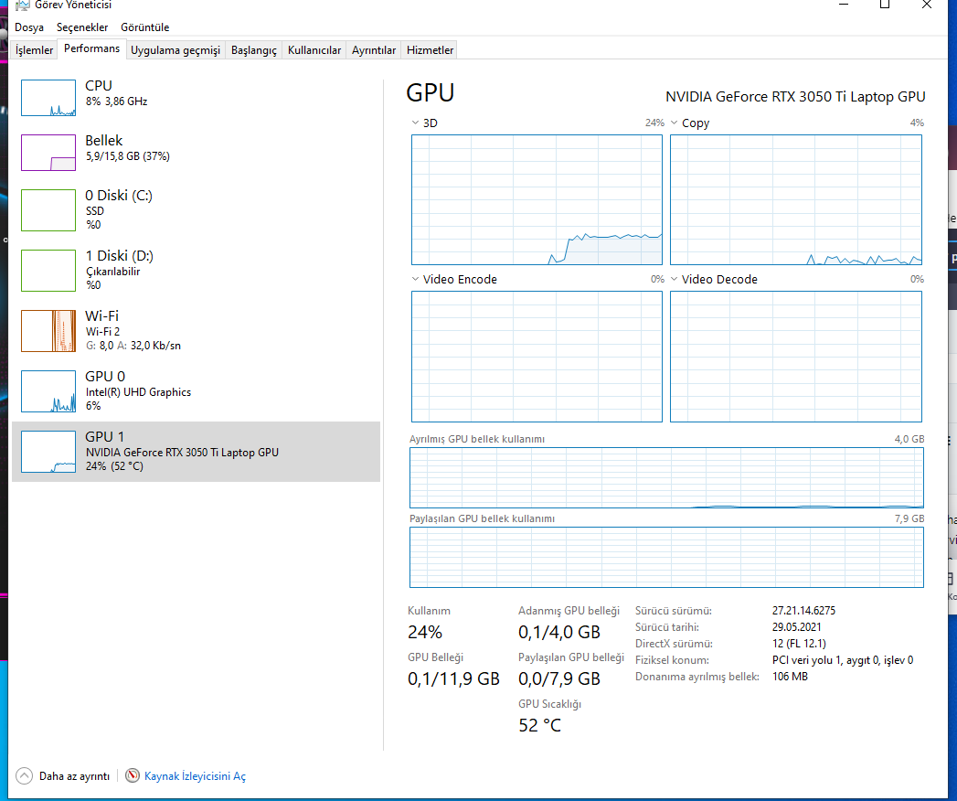Click the large GPU panel heading
This screenshot has width=957, height=801.
point(431,92)
